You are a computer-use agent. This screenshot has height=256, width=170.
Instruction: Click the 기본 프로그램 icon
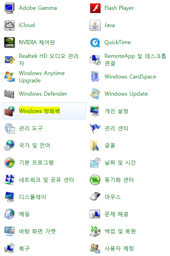pos(9,163)
